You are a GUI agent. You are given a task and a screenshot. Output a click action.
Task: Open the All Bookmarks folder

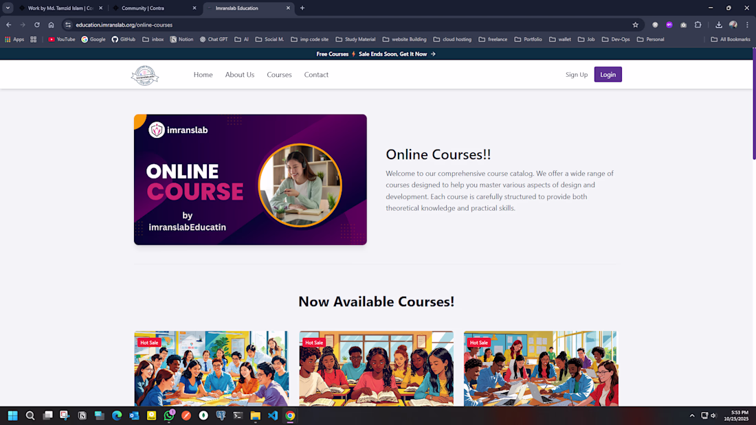(731, 40)
